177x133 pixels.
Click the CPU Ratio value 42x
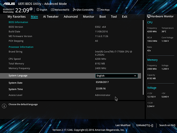pyautogui.click(x=149, y=51)
